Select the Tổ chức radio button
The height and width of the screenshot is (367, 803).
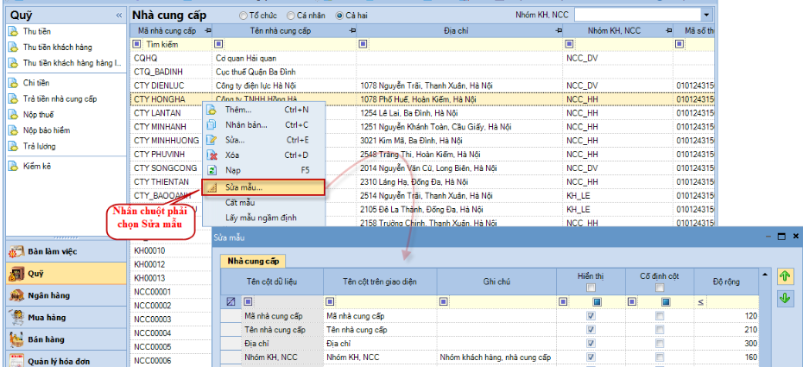point(243,16)
